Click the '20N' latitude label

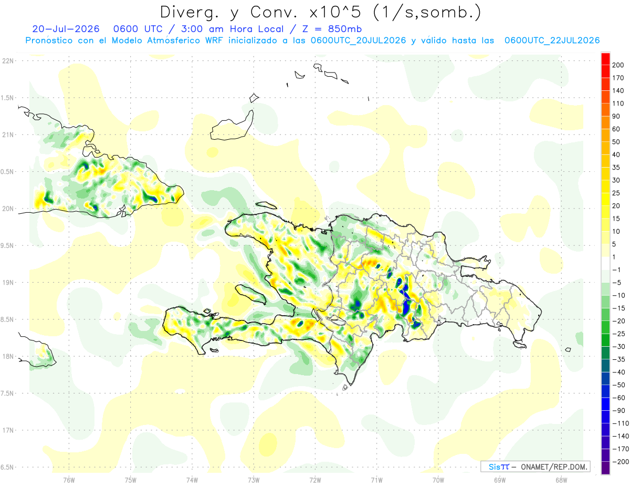(x=8, y=209)
